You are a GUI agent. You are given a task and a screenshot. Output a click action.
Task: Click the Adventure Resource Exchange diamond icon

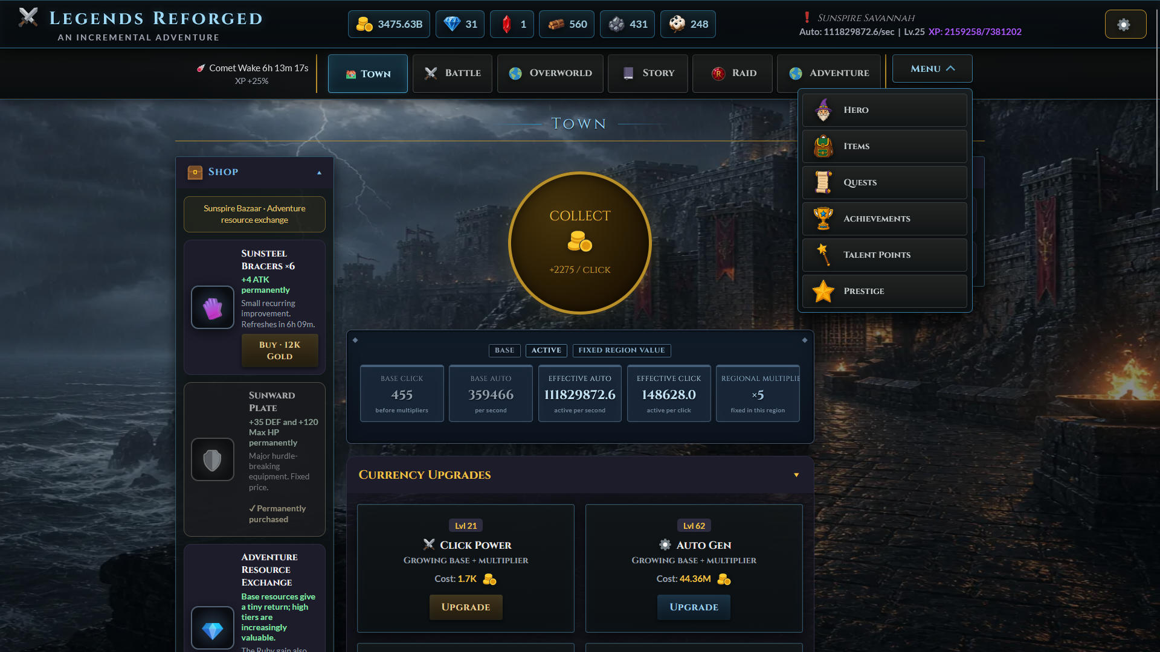213,628
